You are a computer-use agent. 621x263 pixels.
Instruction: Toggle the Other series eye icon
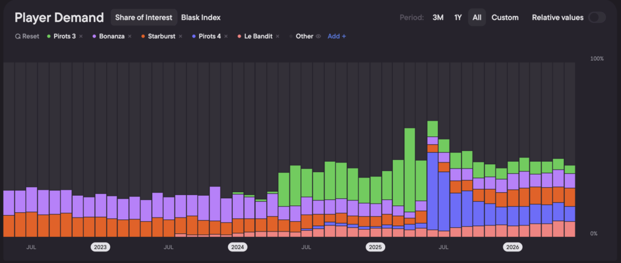[x=318, y=36]
